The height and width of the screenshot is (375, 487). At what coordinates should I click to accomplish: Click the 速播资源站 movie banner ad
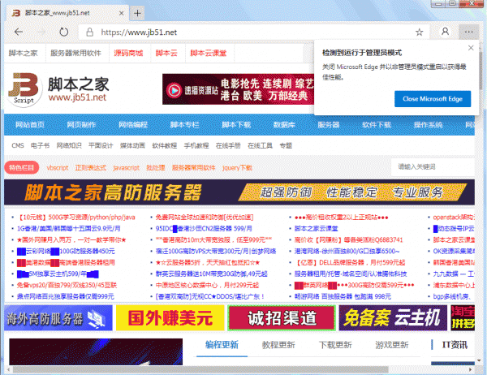(x=238, y=89)
